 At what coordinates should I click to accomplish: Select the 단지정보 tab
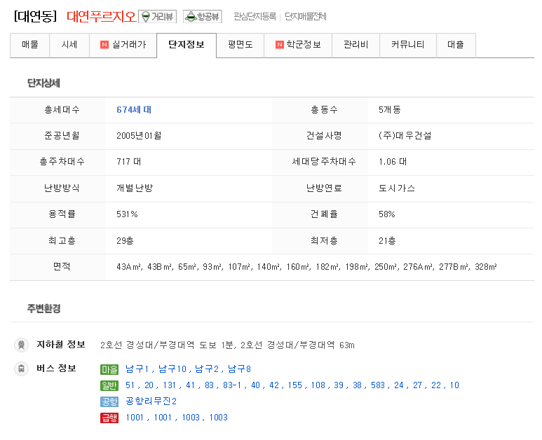pos(187,45)
